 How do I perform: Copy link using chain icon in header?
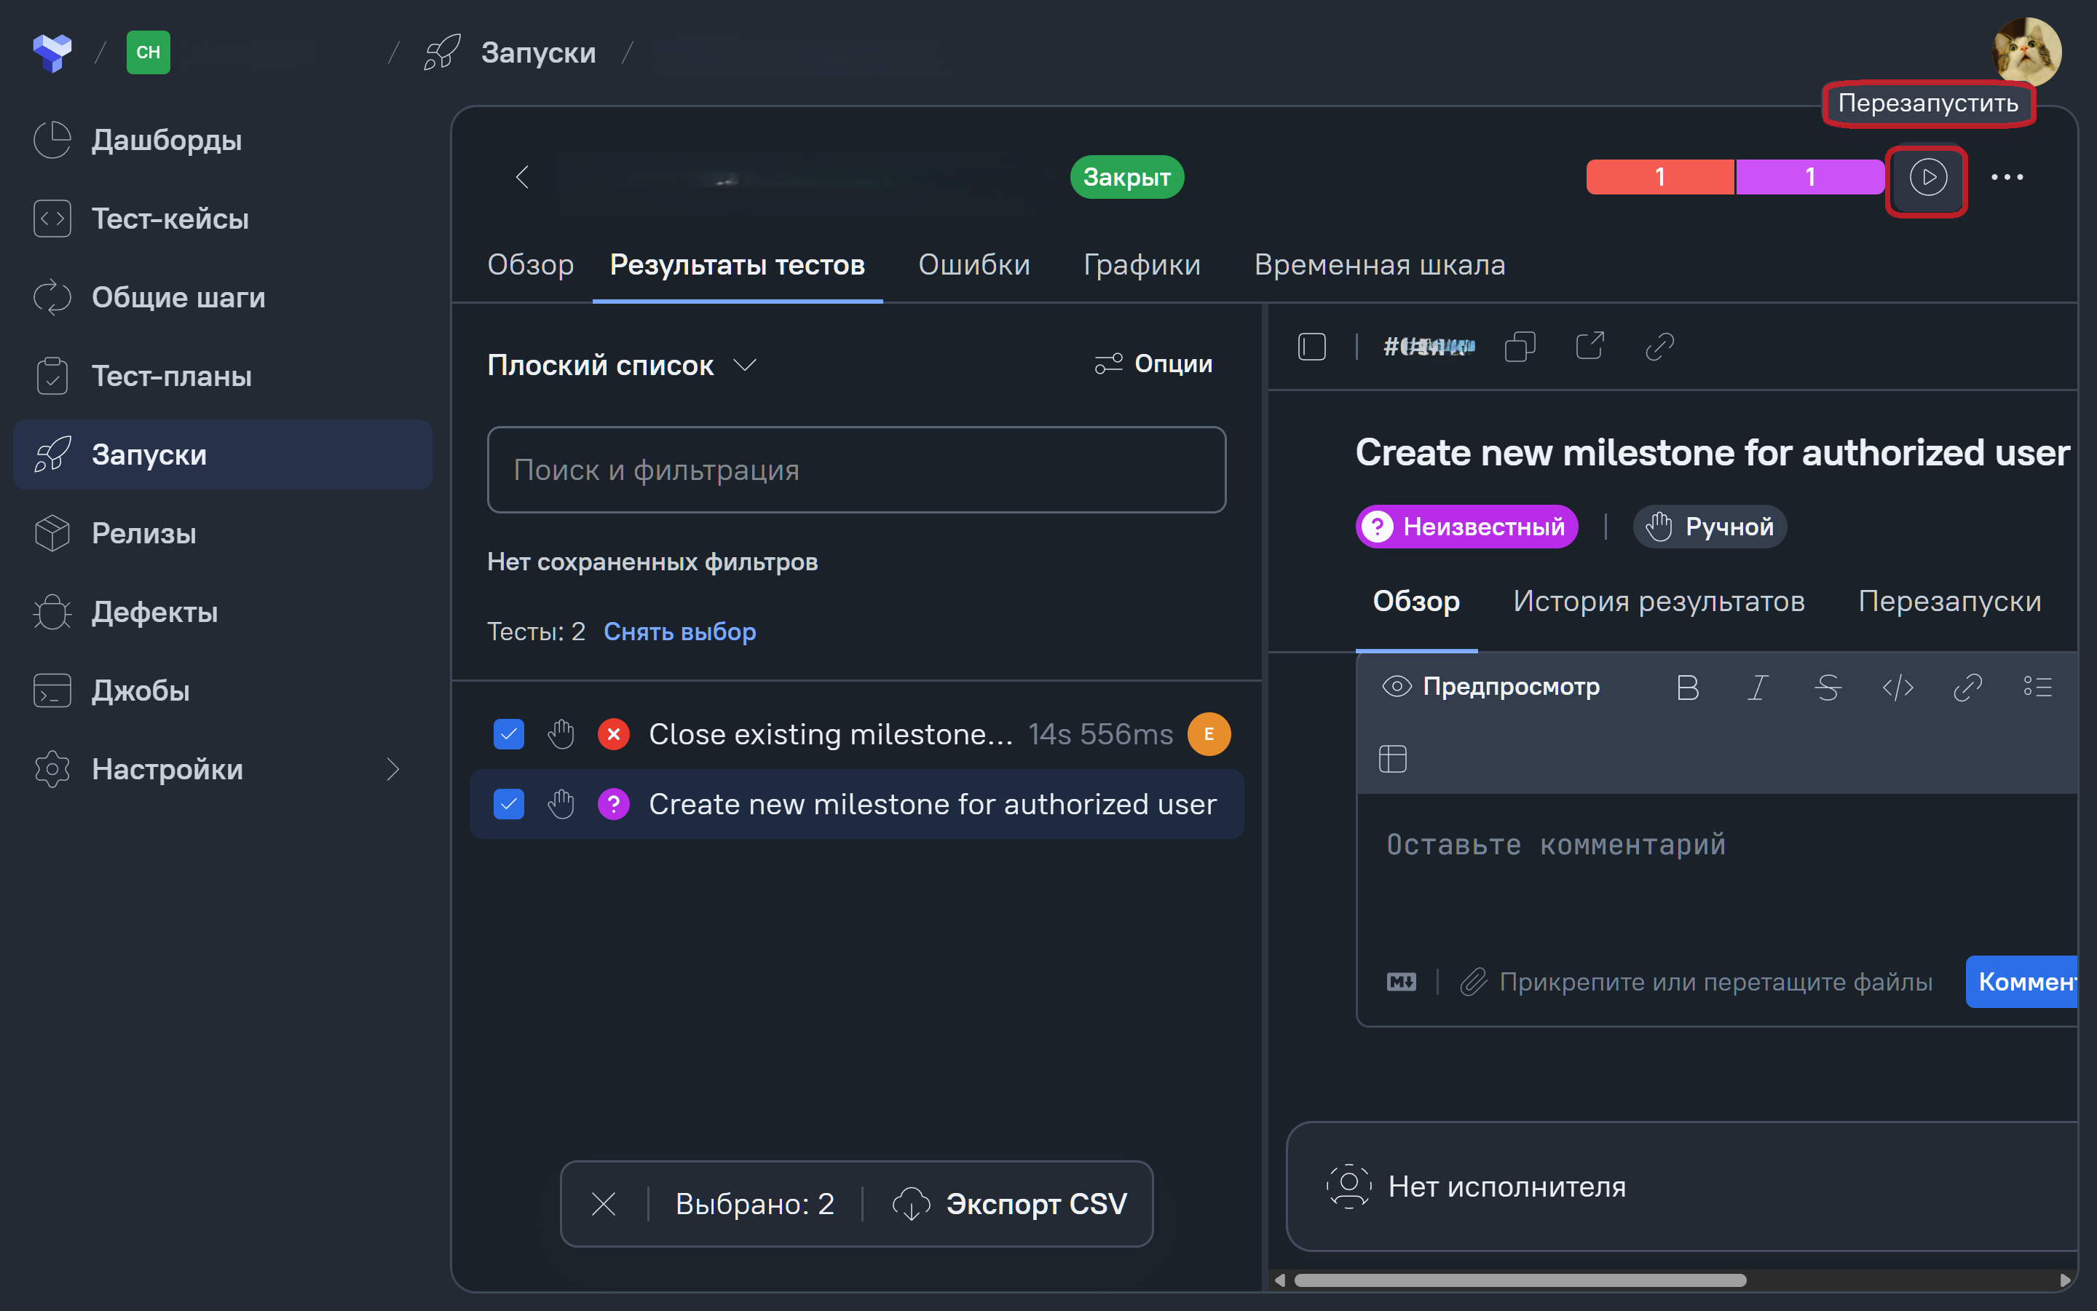tap(1659, 346)
